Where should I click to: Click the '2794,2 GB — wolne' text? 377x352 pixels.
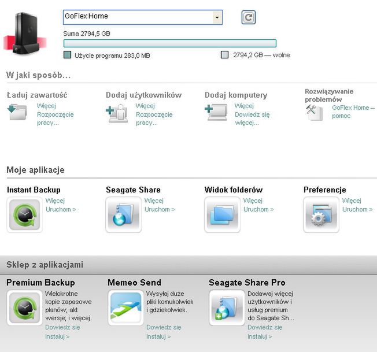[x=261, y=55]
